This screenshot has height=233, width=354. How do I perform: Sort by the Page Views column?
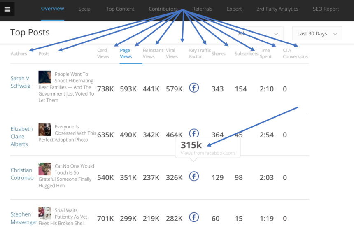pos(126,54)
